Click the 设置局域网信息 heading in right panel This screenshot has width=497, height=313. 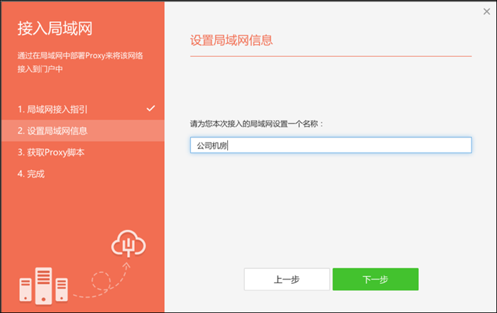pos(232,40)
